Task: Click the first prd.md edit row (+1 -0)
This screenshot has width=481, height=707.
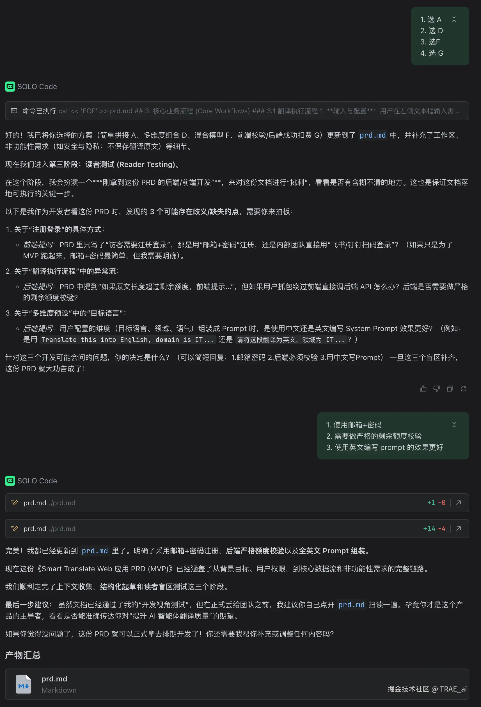Action: pyautogui.click(x=237, y=502)
